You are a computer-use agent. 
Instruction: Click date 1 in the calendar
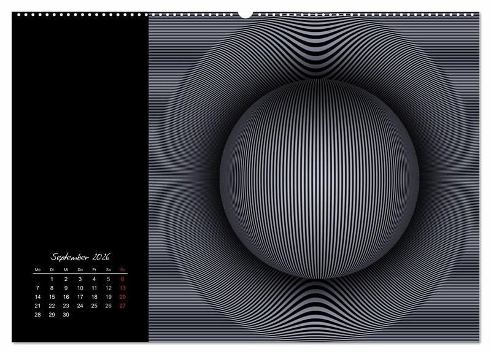pyautogui.click(x=52, y=279)
